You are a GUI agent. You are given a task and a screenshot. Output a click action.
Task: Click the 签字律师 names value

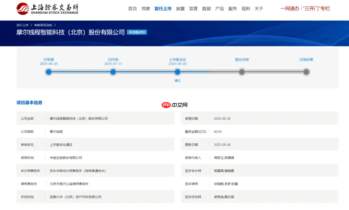226,184
